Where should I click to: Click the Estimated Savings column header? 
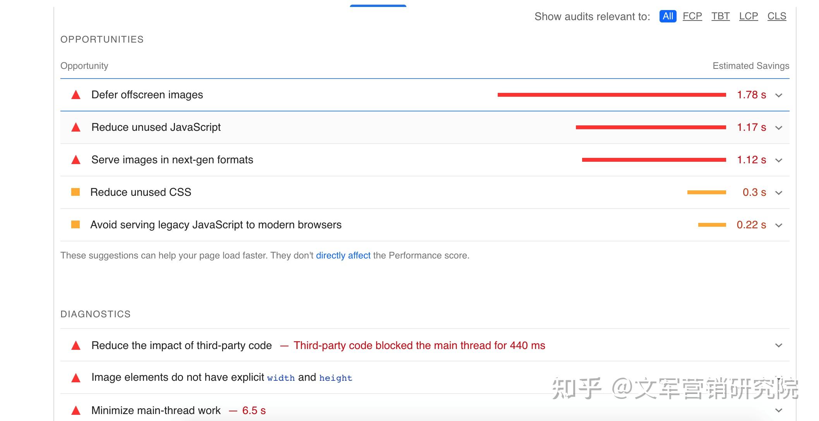tap(751, 66)
